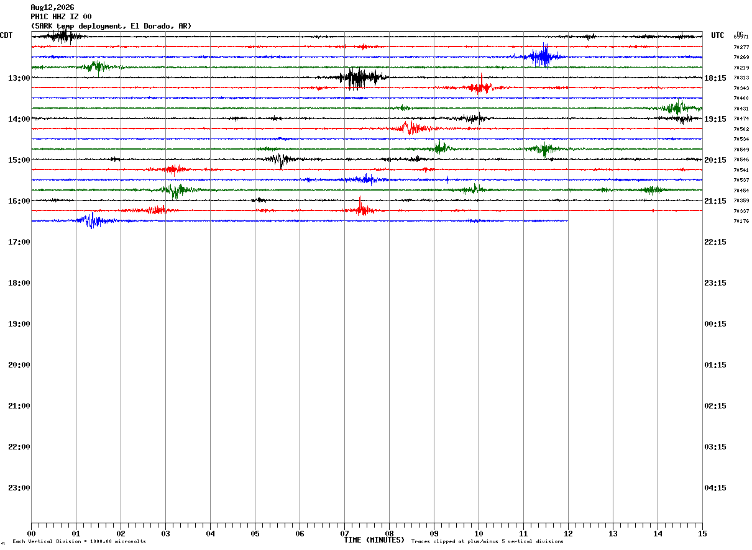This screenshot has height=550, width=752.
Task: Click the 15:00 CDT time label
Action: point(19,160)
